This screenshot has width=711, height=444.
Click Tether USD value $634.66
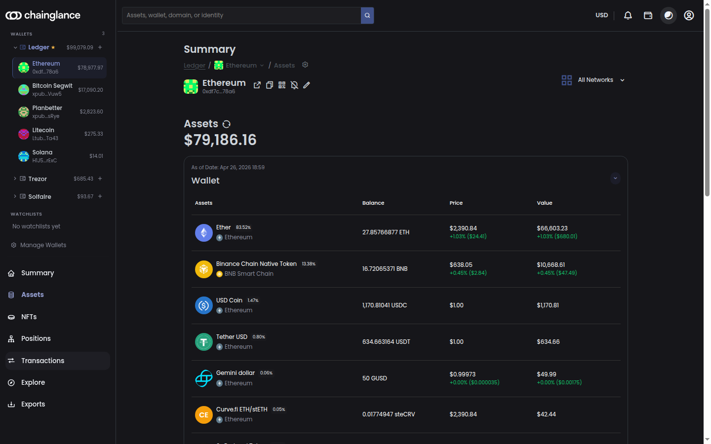click(x=548, y=342)
